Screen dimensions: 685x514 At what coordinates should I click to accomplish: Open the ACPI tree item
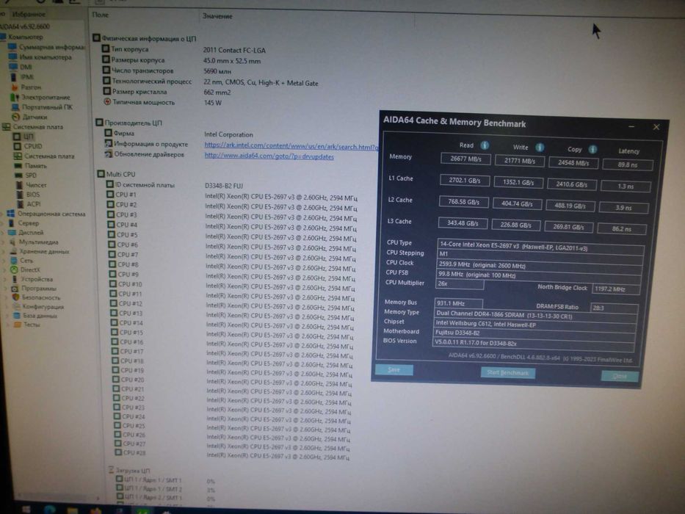coord(29,204)
